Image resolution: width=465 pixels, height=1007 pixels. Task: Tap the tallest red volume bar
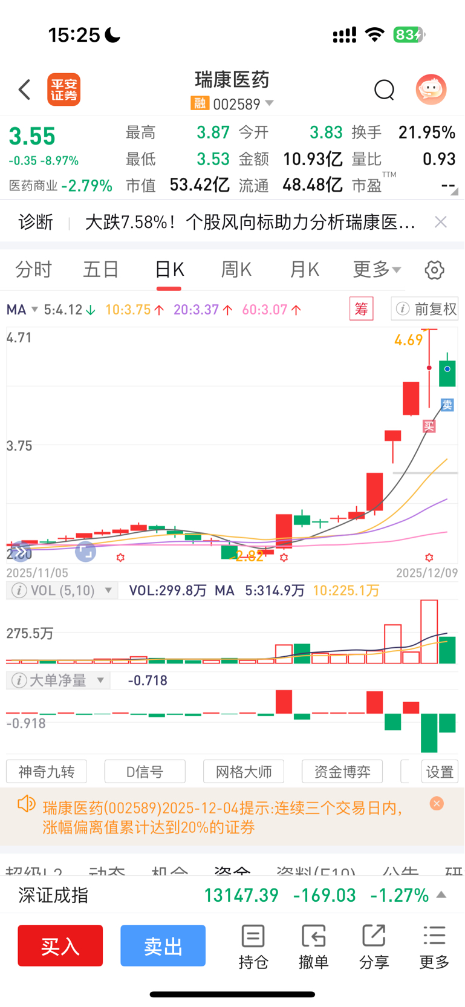tap(429, 631)
